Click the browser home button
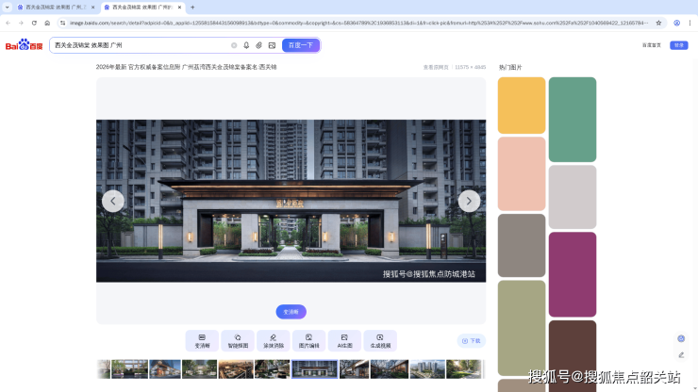The height and width of the screenshot is (392, 698). [x=47, y=23]
